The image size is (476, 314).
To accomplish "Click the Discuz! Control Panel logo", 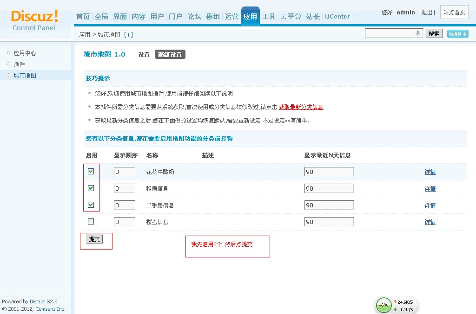I will tap(35, 20).
